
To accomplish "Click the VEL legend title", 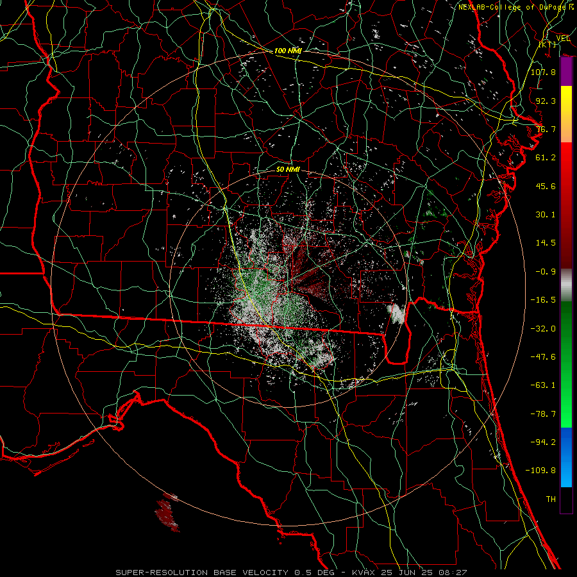I will tap(563, 38).
